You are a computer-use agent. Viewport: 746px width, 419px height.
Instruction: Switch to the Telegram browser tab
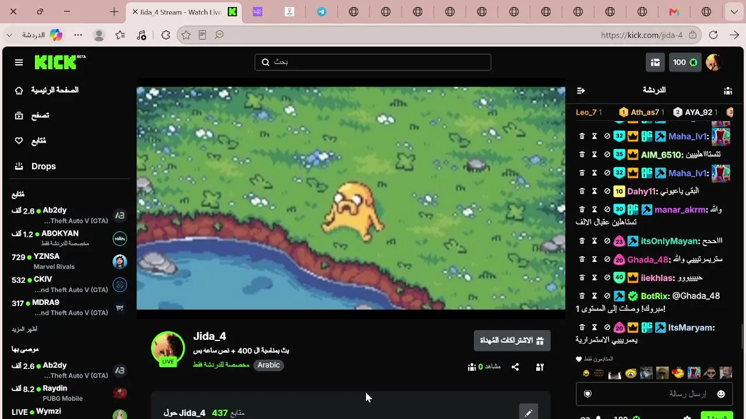322,12
